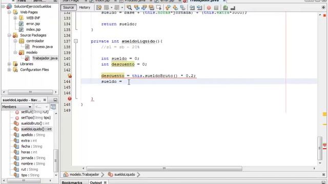Click editor split button at toolbar end
The width and height of the screenshot is (328, 184).
pyautogui.click(x=323, y=8)
